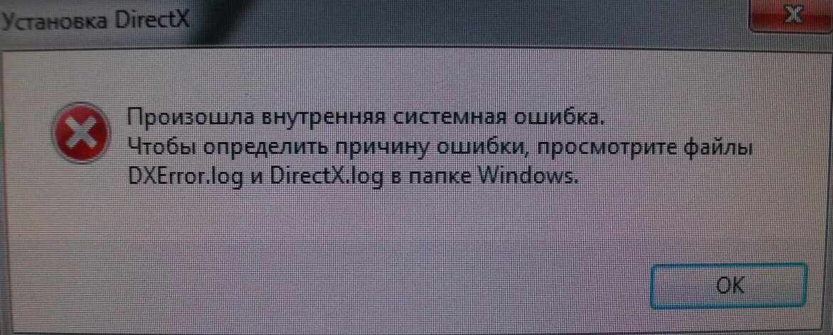Click the empty title bar area

(468, 21)
